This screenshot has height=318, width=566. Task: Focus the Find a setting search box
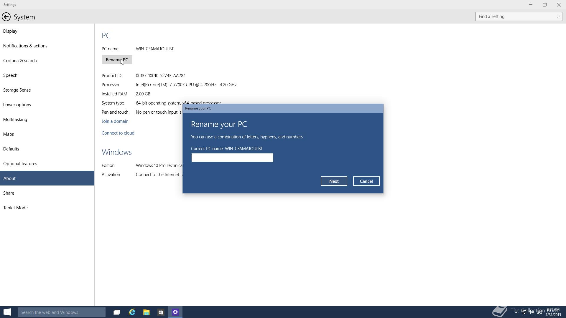[519, 16]
